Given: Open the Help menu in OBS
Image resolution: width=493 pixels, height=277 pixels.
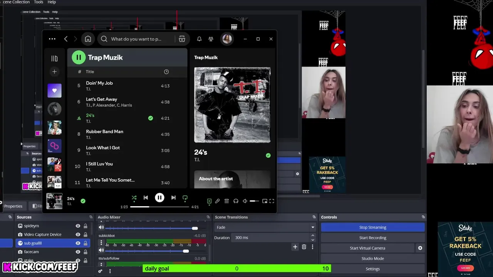Looking at the screenshot, I should (x=52, y=2).
